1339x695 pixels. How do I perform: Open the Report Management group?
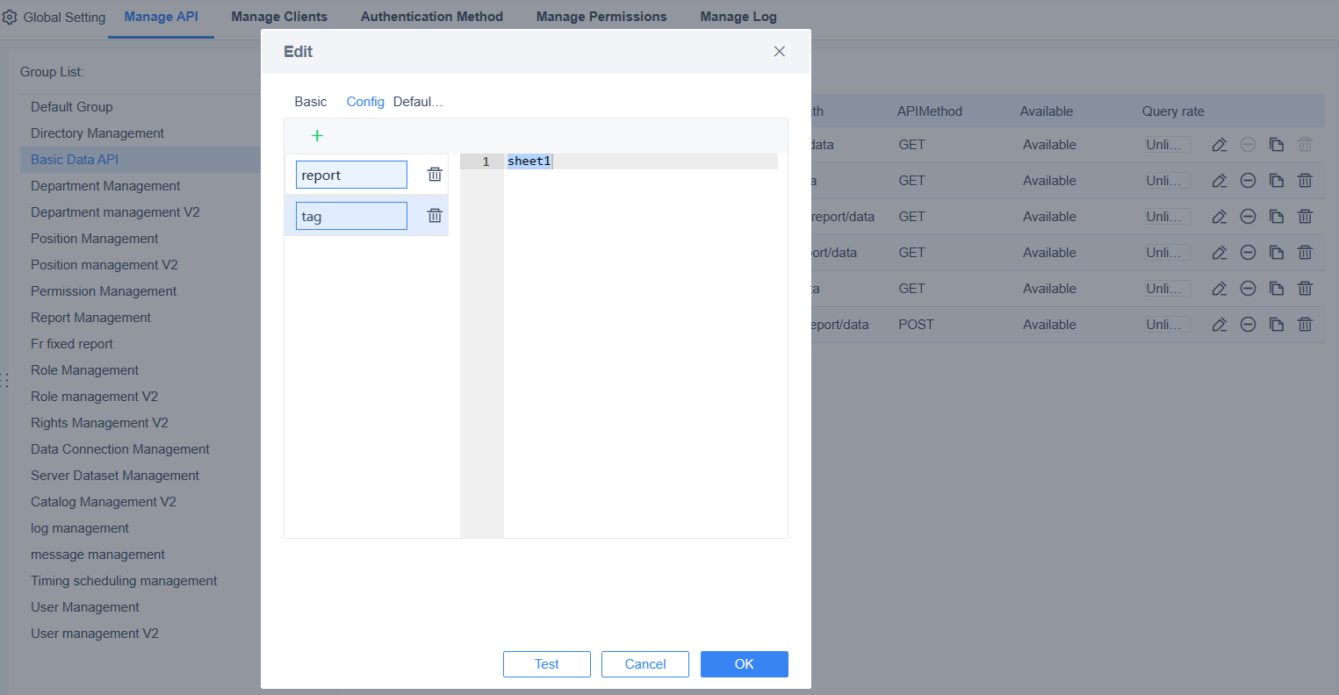(x=91, y=318)
